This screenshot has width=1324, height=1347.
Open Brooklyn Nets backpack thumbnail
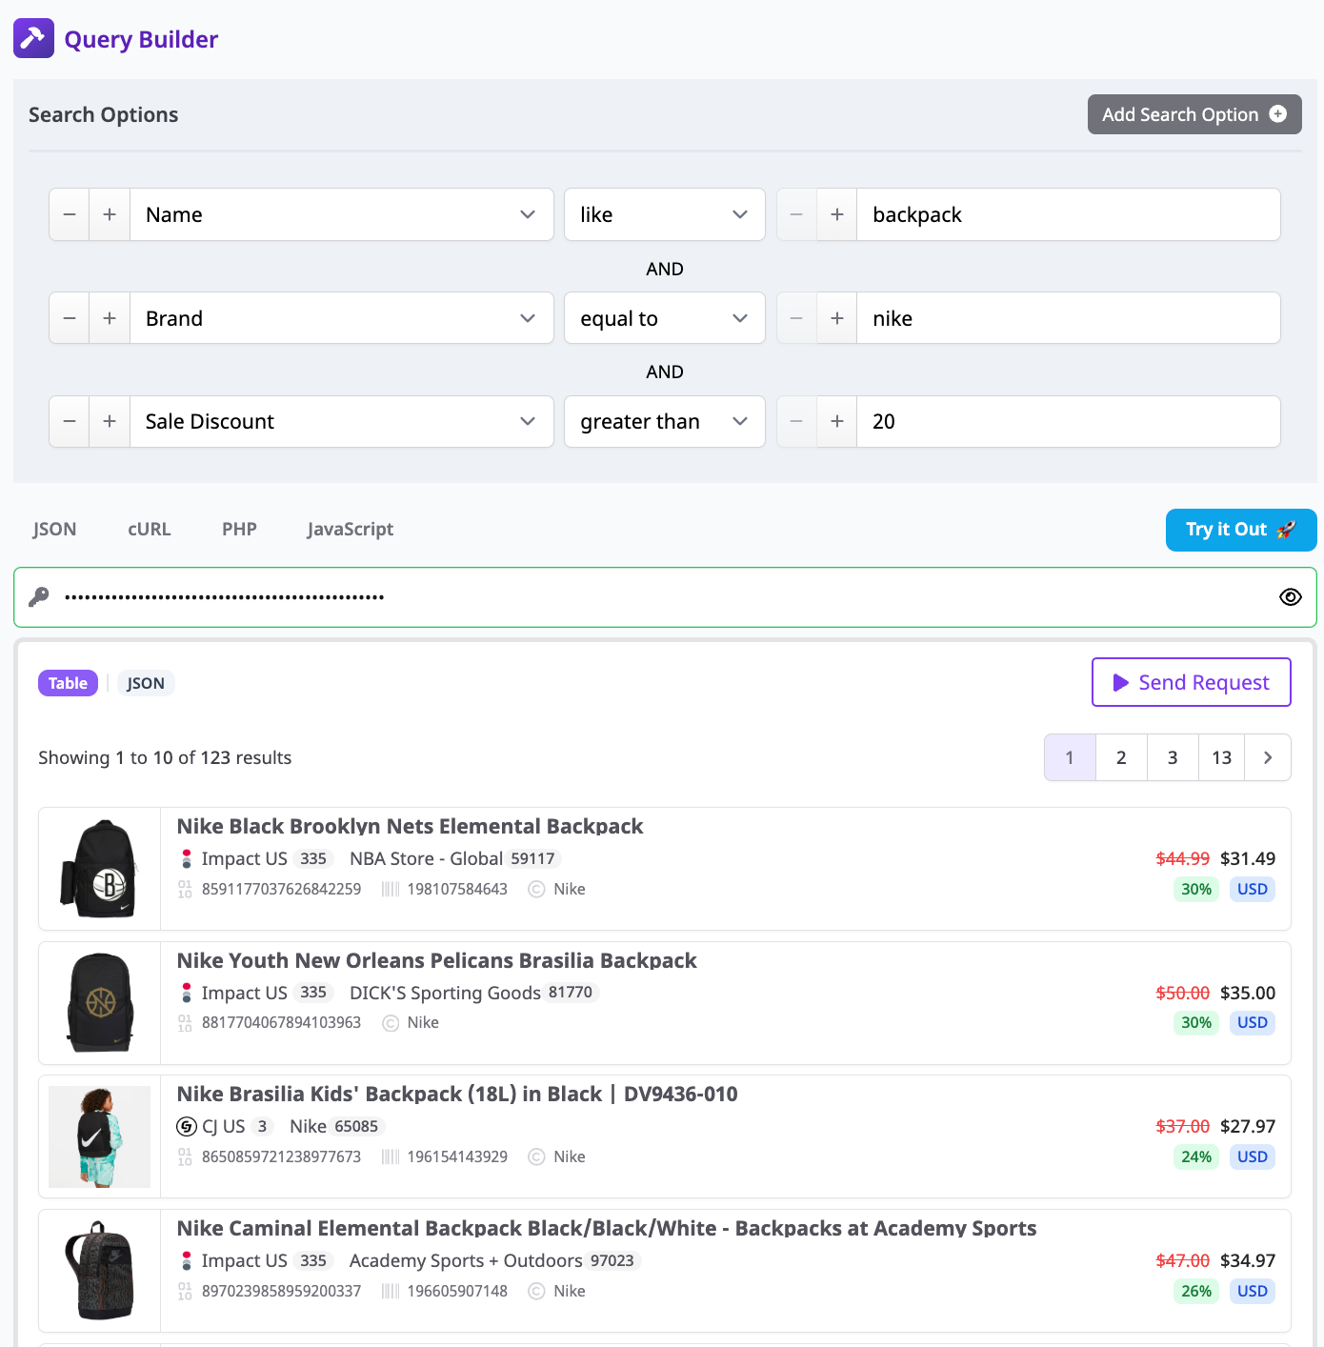pyautogui.click(x=100, y=869)
